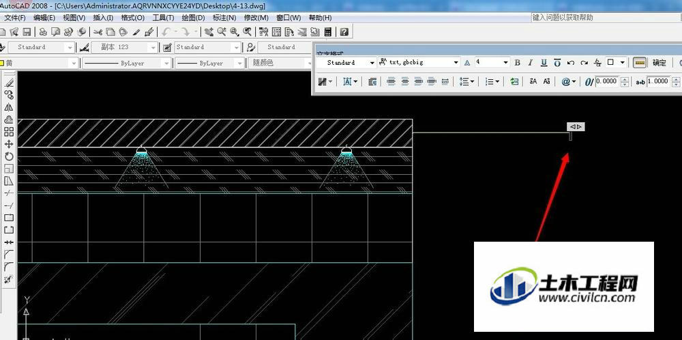Click the Save icon in the standard toolbar
The height and width of the screenshot is (340, 682).
click(x=27, y=32)
